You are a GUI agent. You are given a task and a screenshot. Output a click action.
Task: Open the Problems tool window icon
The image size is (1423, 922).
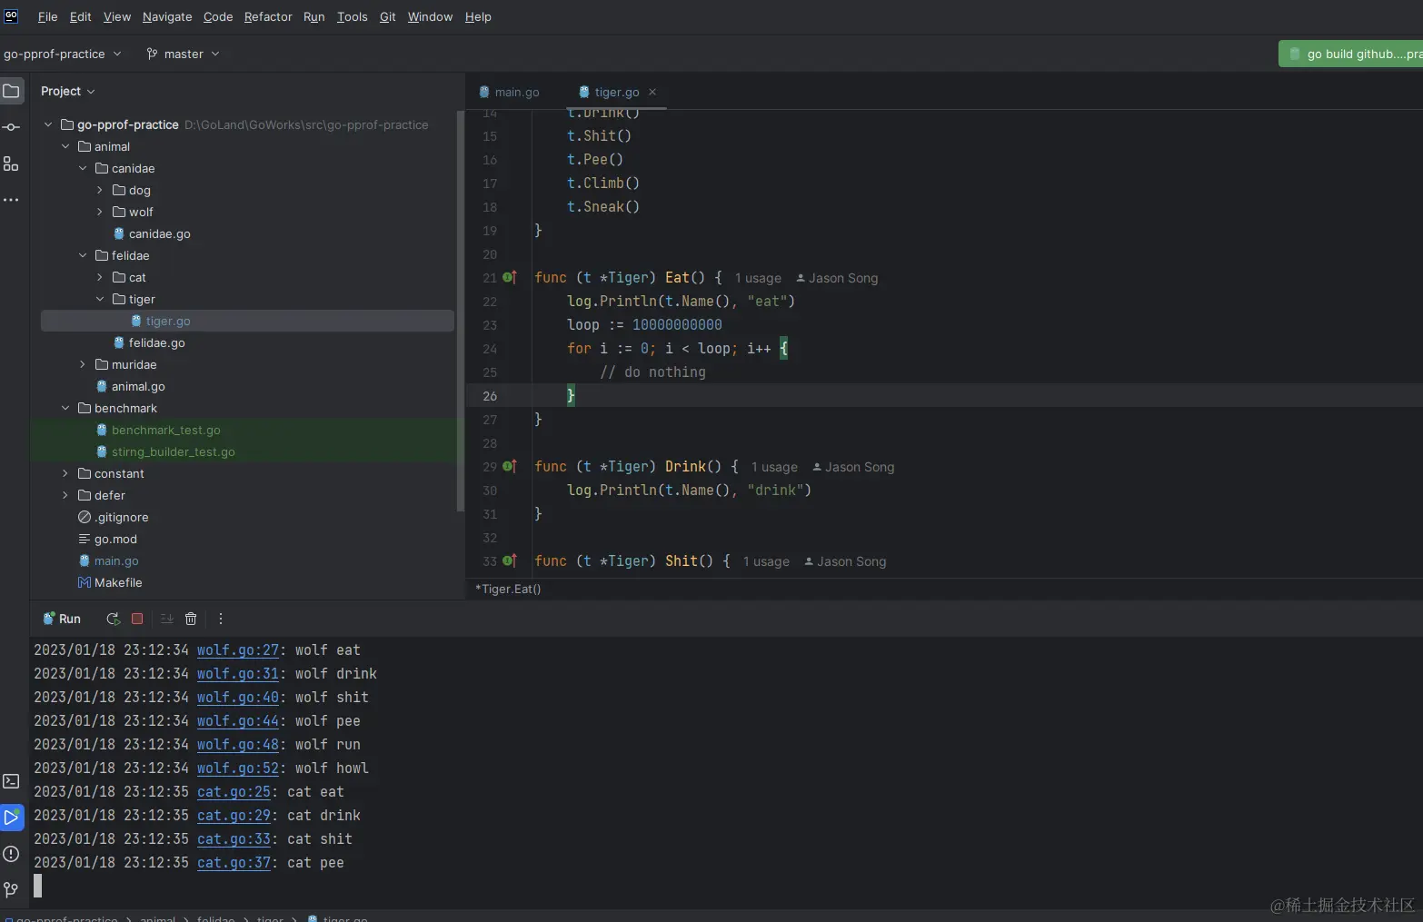11,854
